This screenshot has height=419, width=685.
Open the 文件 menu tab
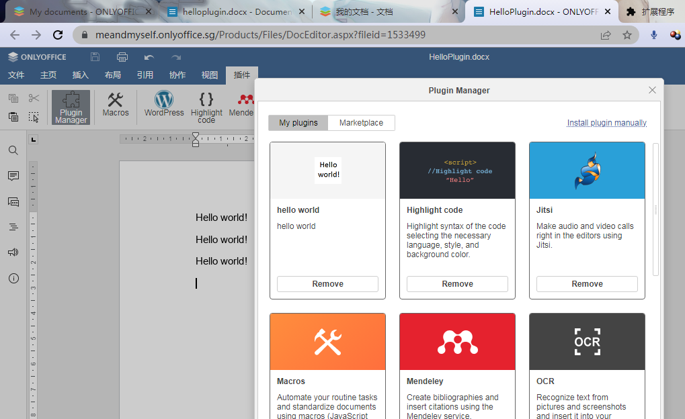point(16,75)
